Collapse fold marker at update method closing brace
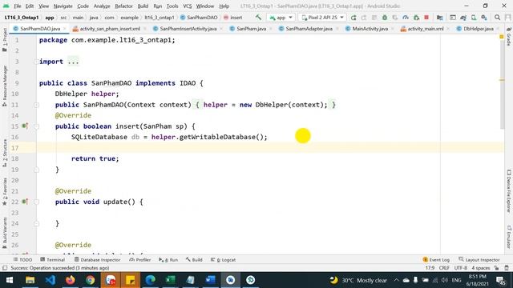Image resolution: width=513 pixels, height=288 pixels. pyautogui.click(x=36, y=224)
